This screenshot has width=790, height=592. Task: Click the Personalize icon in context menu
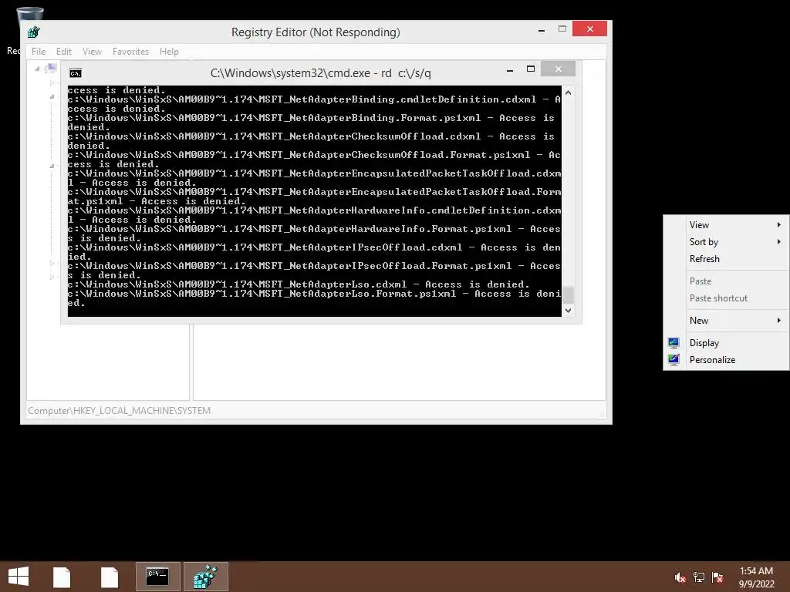[x=674, y=359]
